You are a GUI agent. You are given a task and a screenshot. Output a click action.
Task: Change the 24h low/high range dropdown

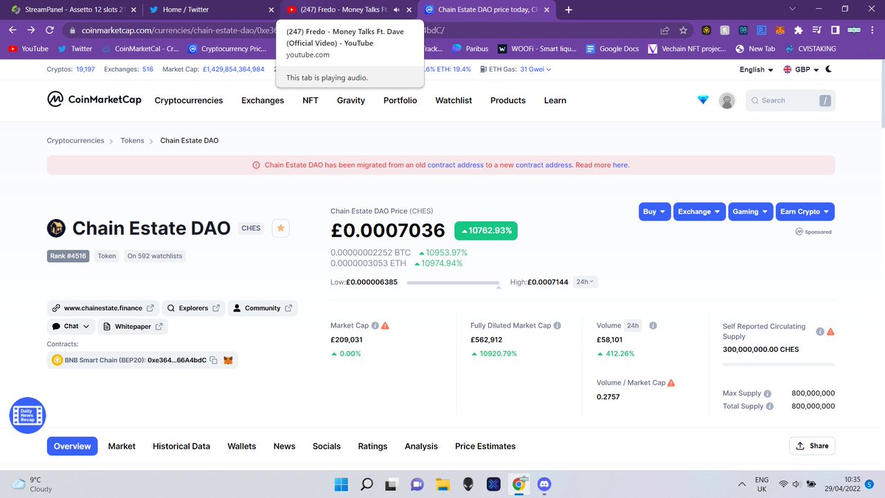tap(586, 282)
